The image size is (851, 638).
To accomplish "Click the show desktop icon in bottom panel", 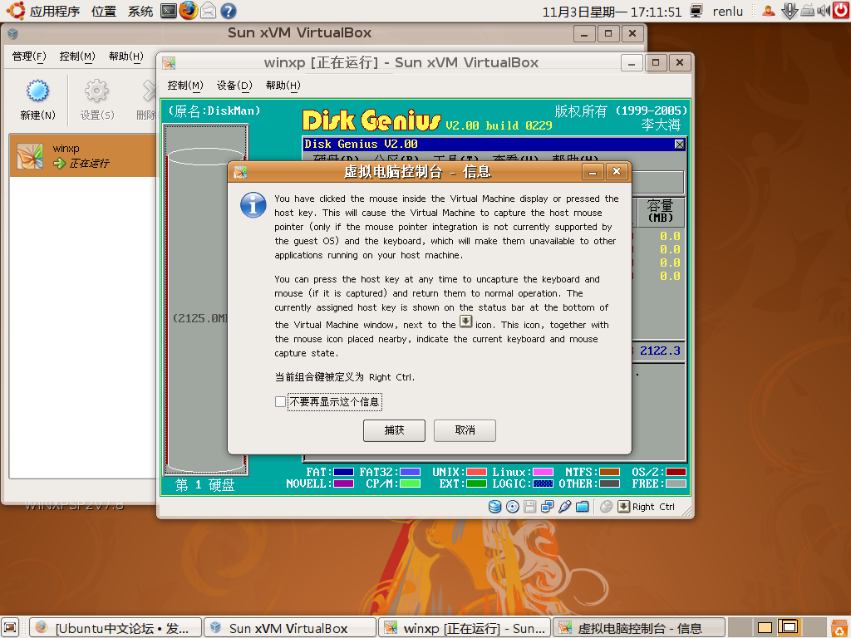I will 10,628.
